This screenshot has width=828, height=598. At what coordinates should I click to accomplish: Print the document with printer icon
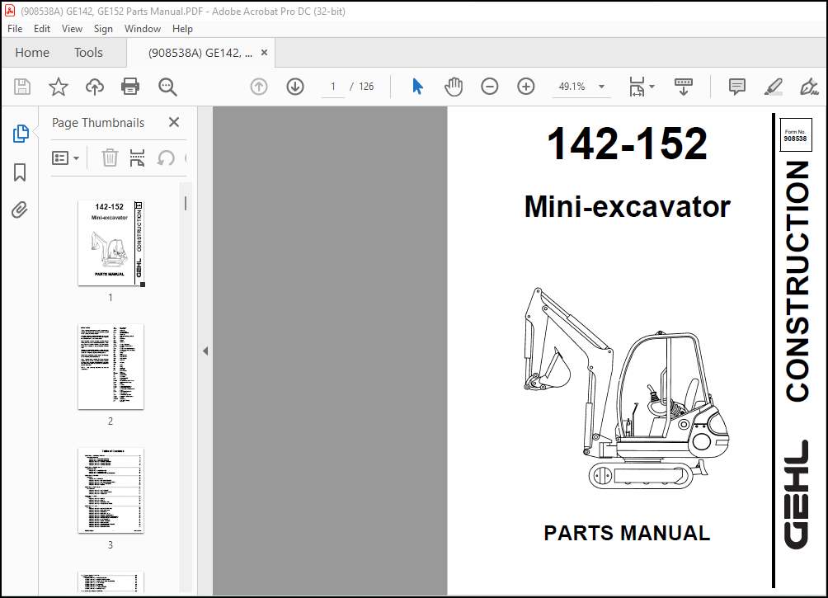130,87
